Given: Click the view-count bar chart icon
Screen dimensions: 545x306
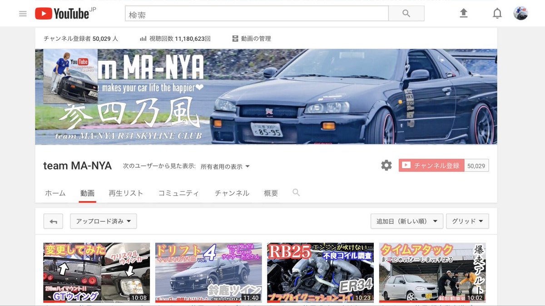Looking at the screenshot, I should [x=143, y=39].
